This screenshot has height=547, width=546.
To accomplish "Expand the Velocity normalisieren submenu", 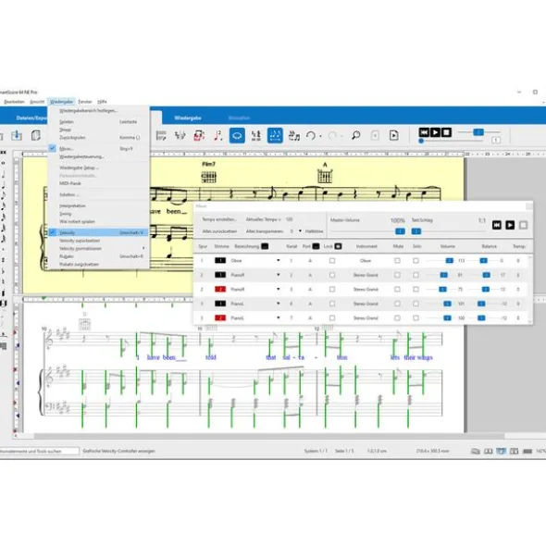I will point(99,248).
